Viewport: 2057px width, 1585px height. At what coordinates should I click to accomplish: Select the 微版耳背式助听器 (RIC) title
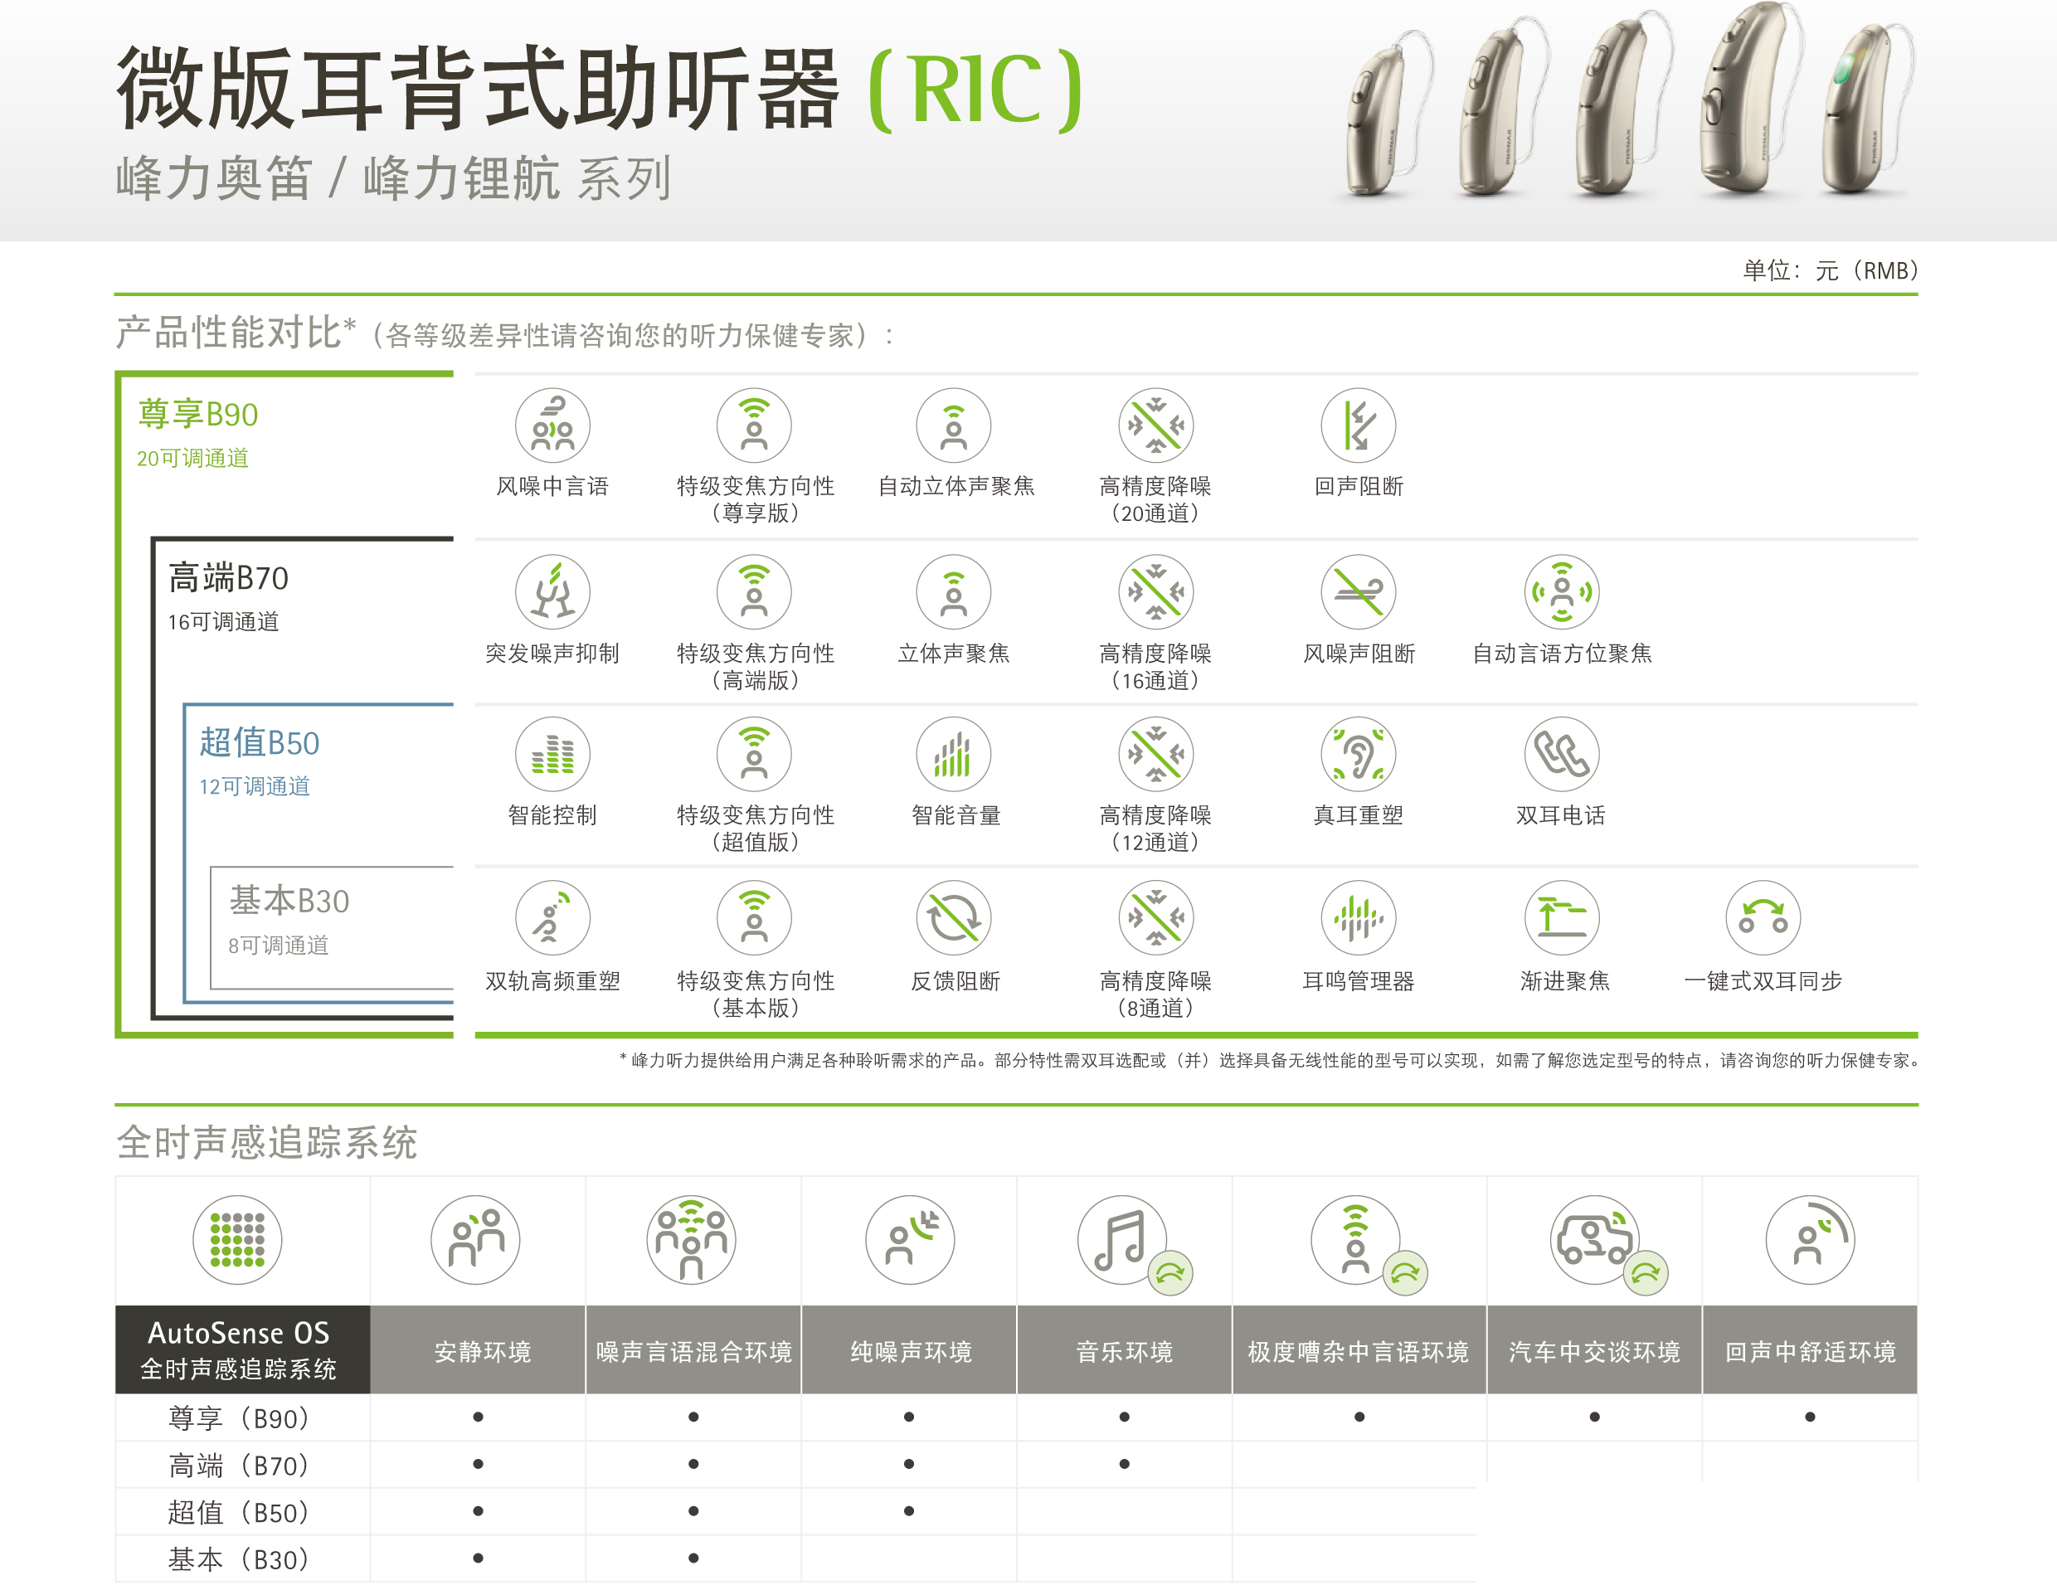pyautogui.click(x=600, y=88)
